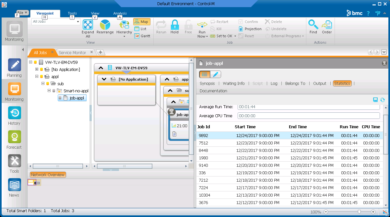Collapse the appl tree node
390x217 pixels.
pyautogui.click(x=37, y=76)
